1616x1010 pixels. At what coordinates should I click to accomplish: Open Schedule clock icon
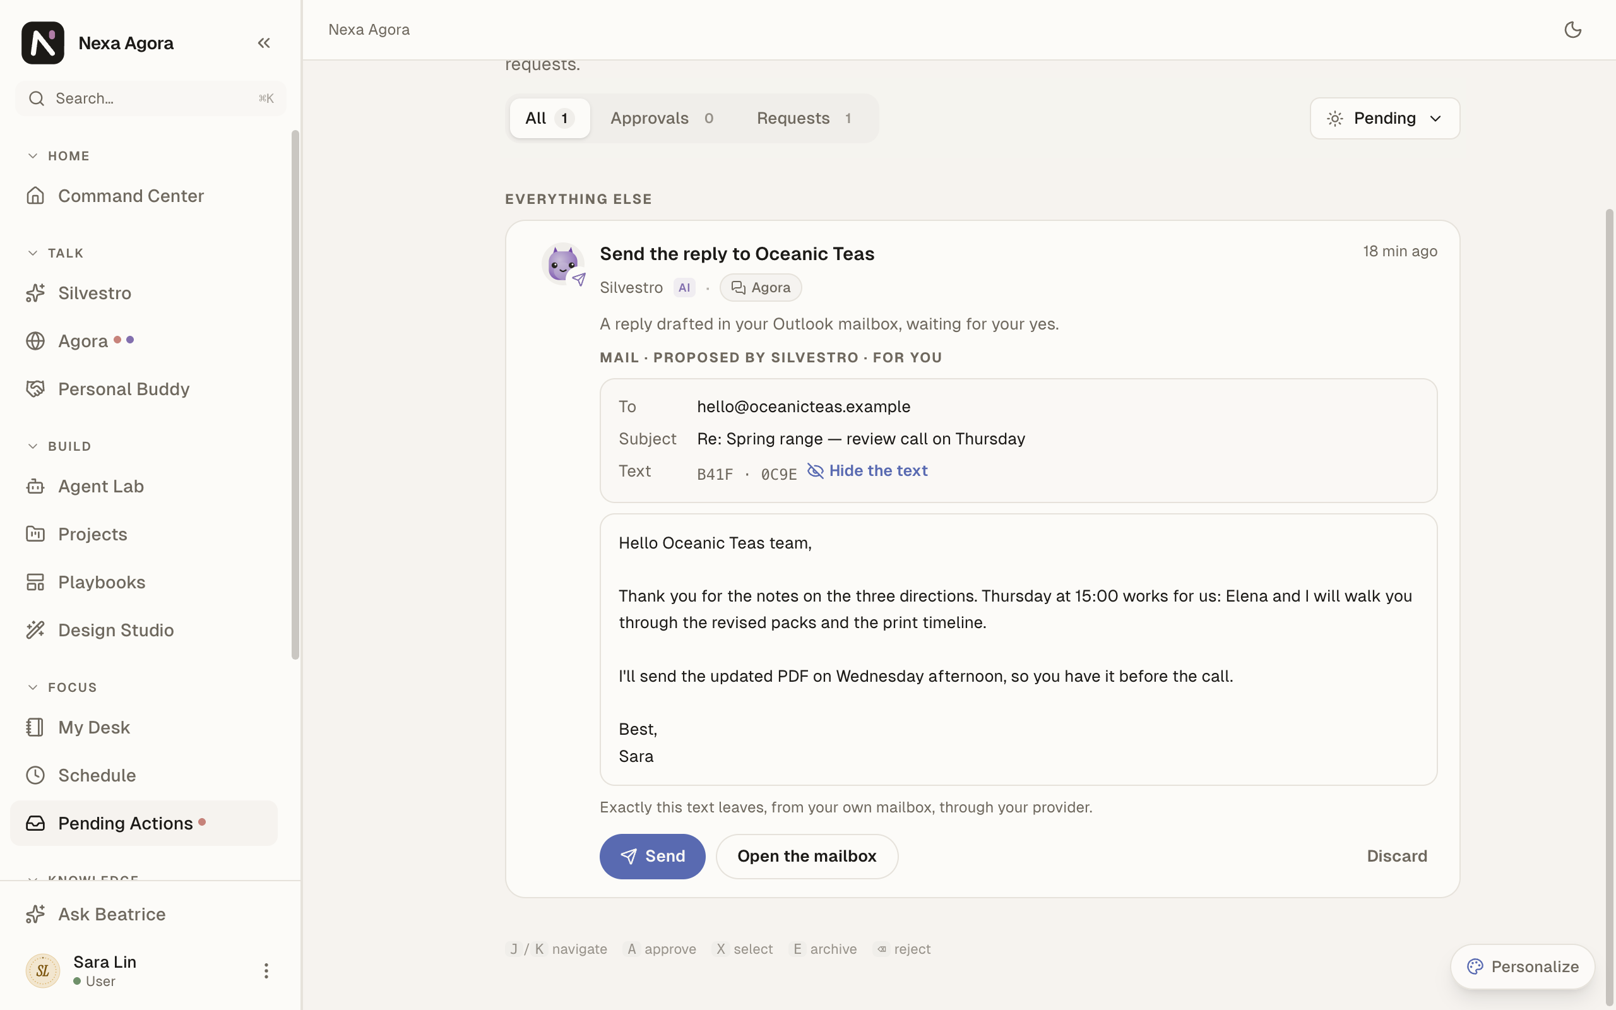click(x=35, y=775)
